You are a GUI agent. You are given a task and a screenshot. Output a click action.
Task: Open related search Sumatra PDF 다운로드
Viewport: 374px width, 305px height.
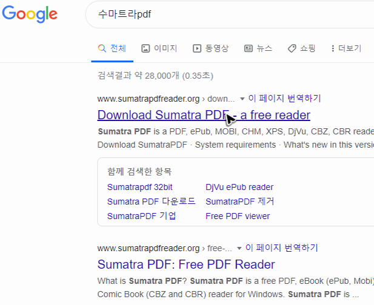point(151,202)
